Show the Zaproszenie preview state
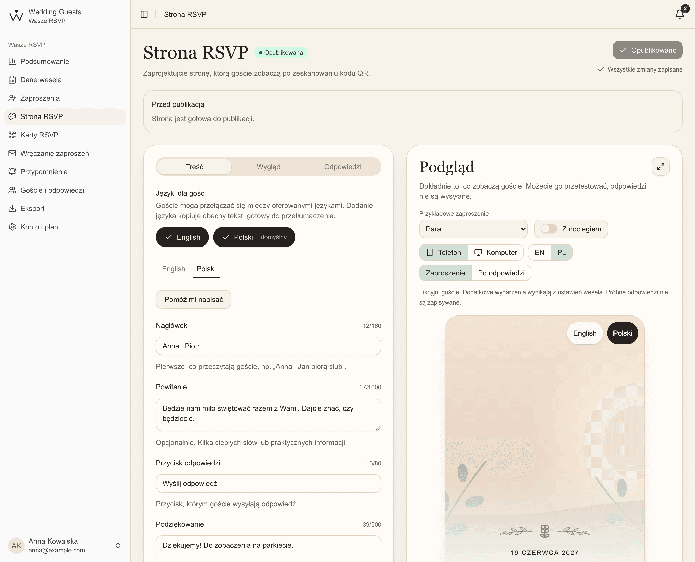 [445, 273]
